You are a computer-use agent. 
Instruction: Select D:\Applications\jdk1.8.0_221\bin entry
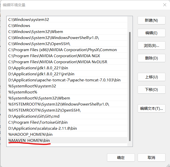click(x=67, y=68)
